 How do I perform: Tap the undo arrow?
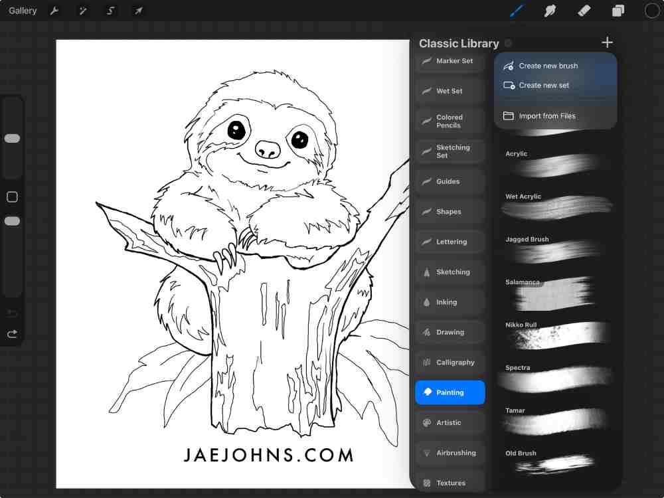coord(12,313)
